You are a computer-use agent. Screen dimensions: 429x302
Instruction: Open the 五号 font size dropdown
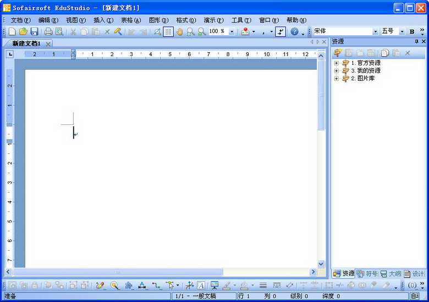[x=402, y=32]
